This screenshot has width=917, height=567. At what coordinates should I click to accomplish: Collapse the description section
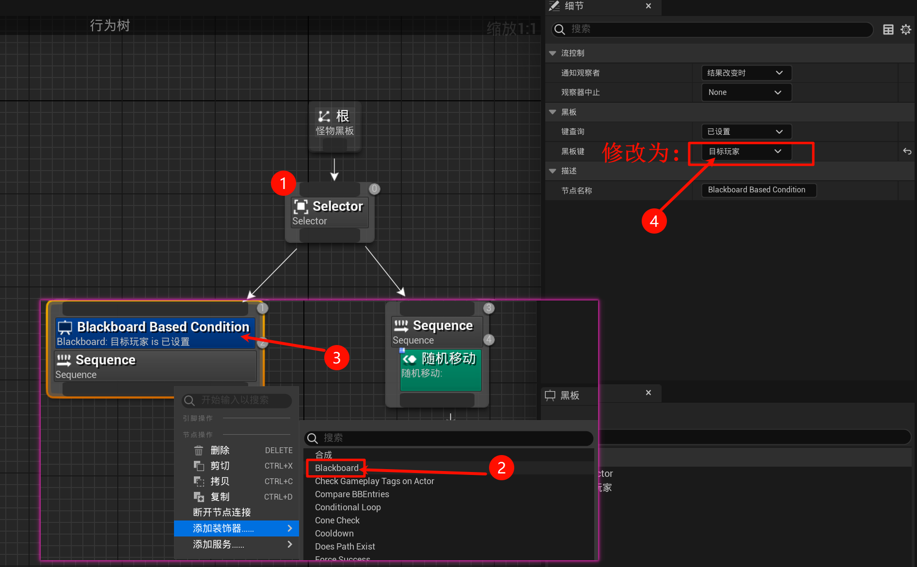point(553,171)
